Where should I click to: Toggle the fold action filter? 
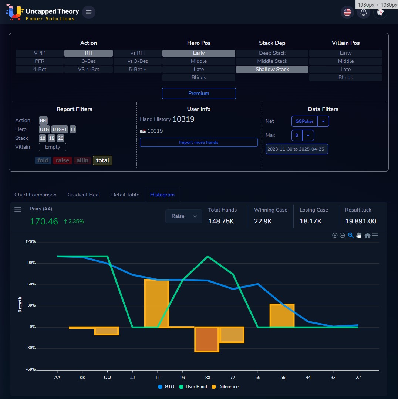pyautogui.click(x=43, y=160)
